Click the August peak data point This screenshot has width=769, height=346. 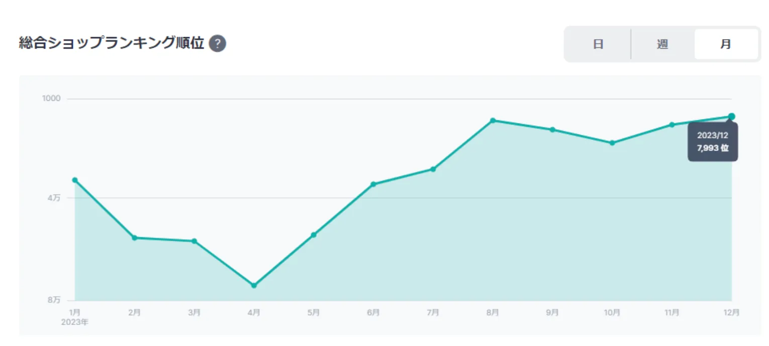493,120
